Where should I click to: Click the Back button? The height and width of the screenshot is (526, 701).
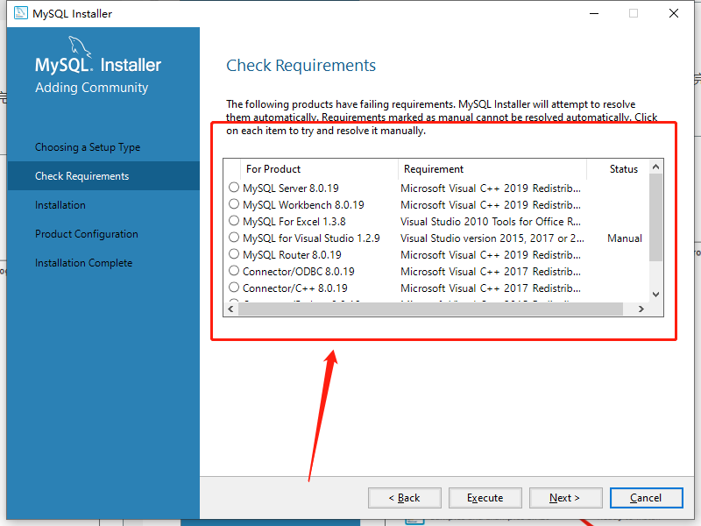pos(405,498)
